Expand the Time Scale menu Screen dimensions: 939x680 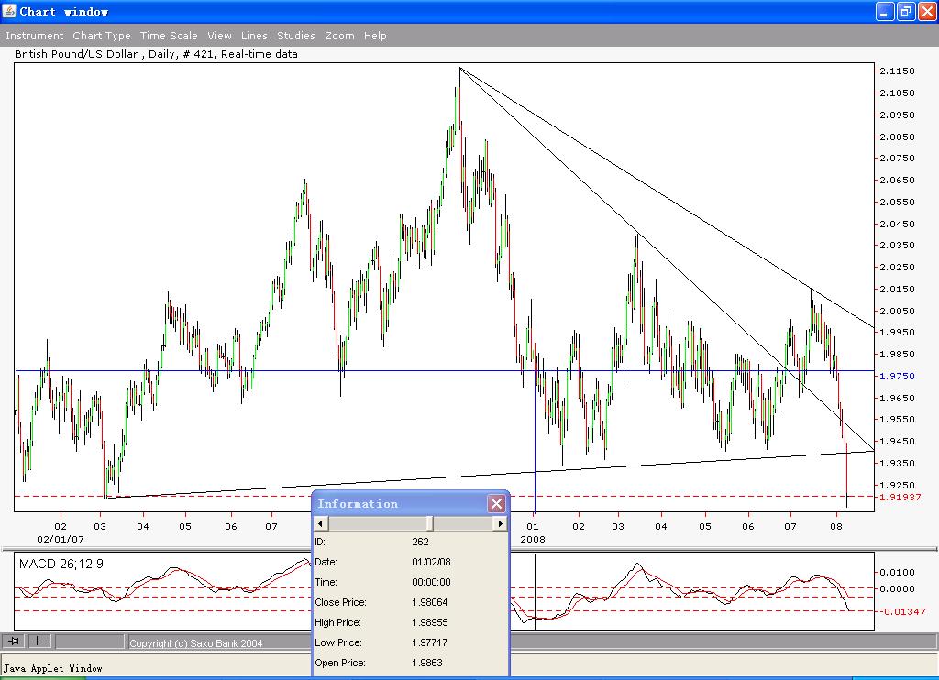point(169,36)
